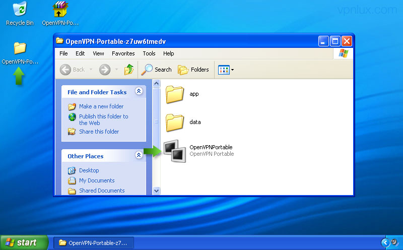Open Back history dropdown arrow
The width and height of the screenshot is (403, 250).
coord(91,70)
